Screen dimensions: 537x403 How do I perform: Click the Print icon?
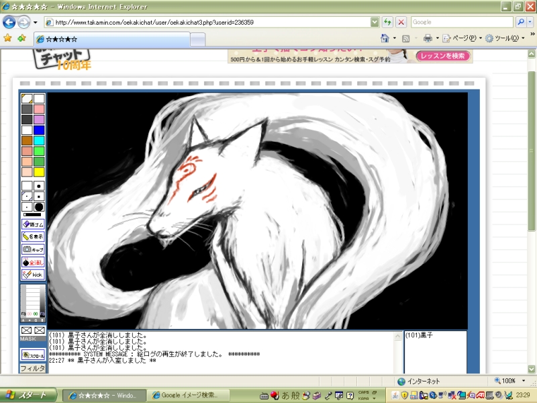coord(428,38)
